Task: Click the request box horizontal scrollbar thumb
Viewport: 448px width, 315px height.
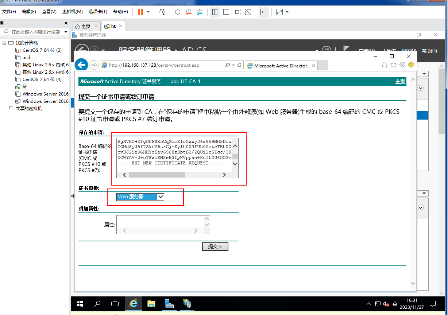Action: coord(157,175)
